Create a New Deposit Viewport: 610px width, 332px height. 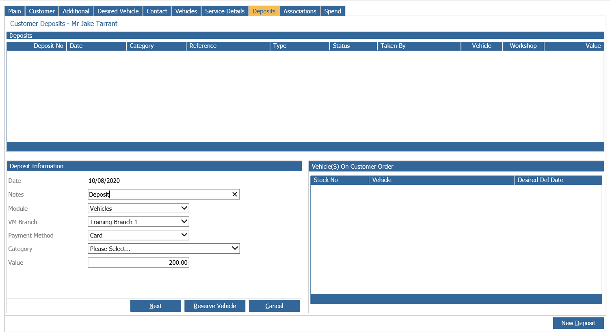tap(578, 323)
